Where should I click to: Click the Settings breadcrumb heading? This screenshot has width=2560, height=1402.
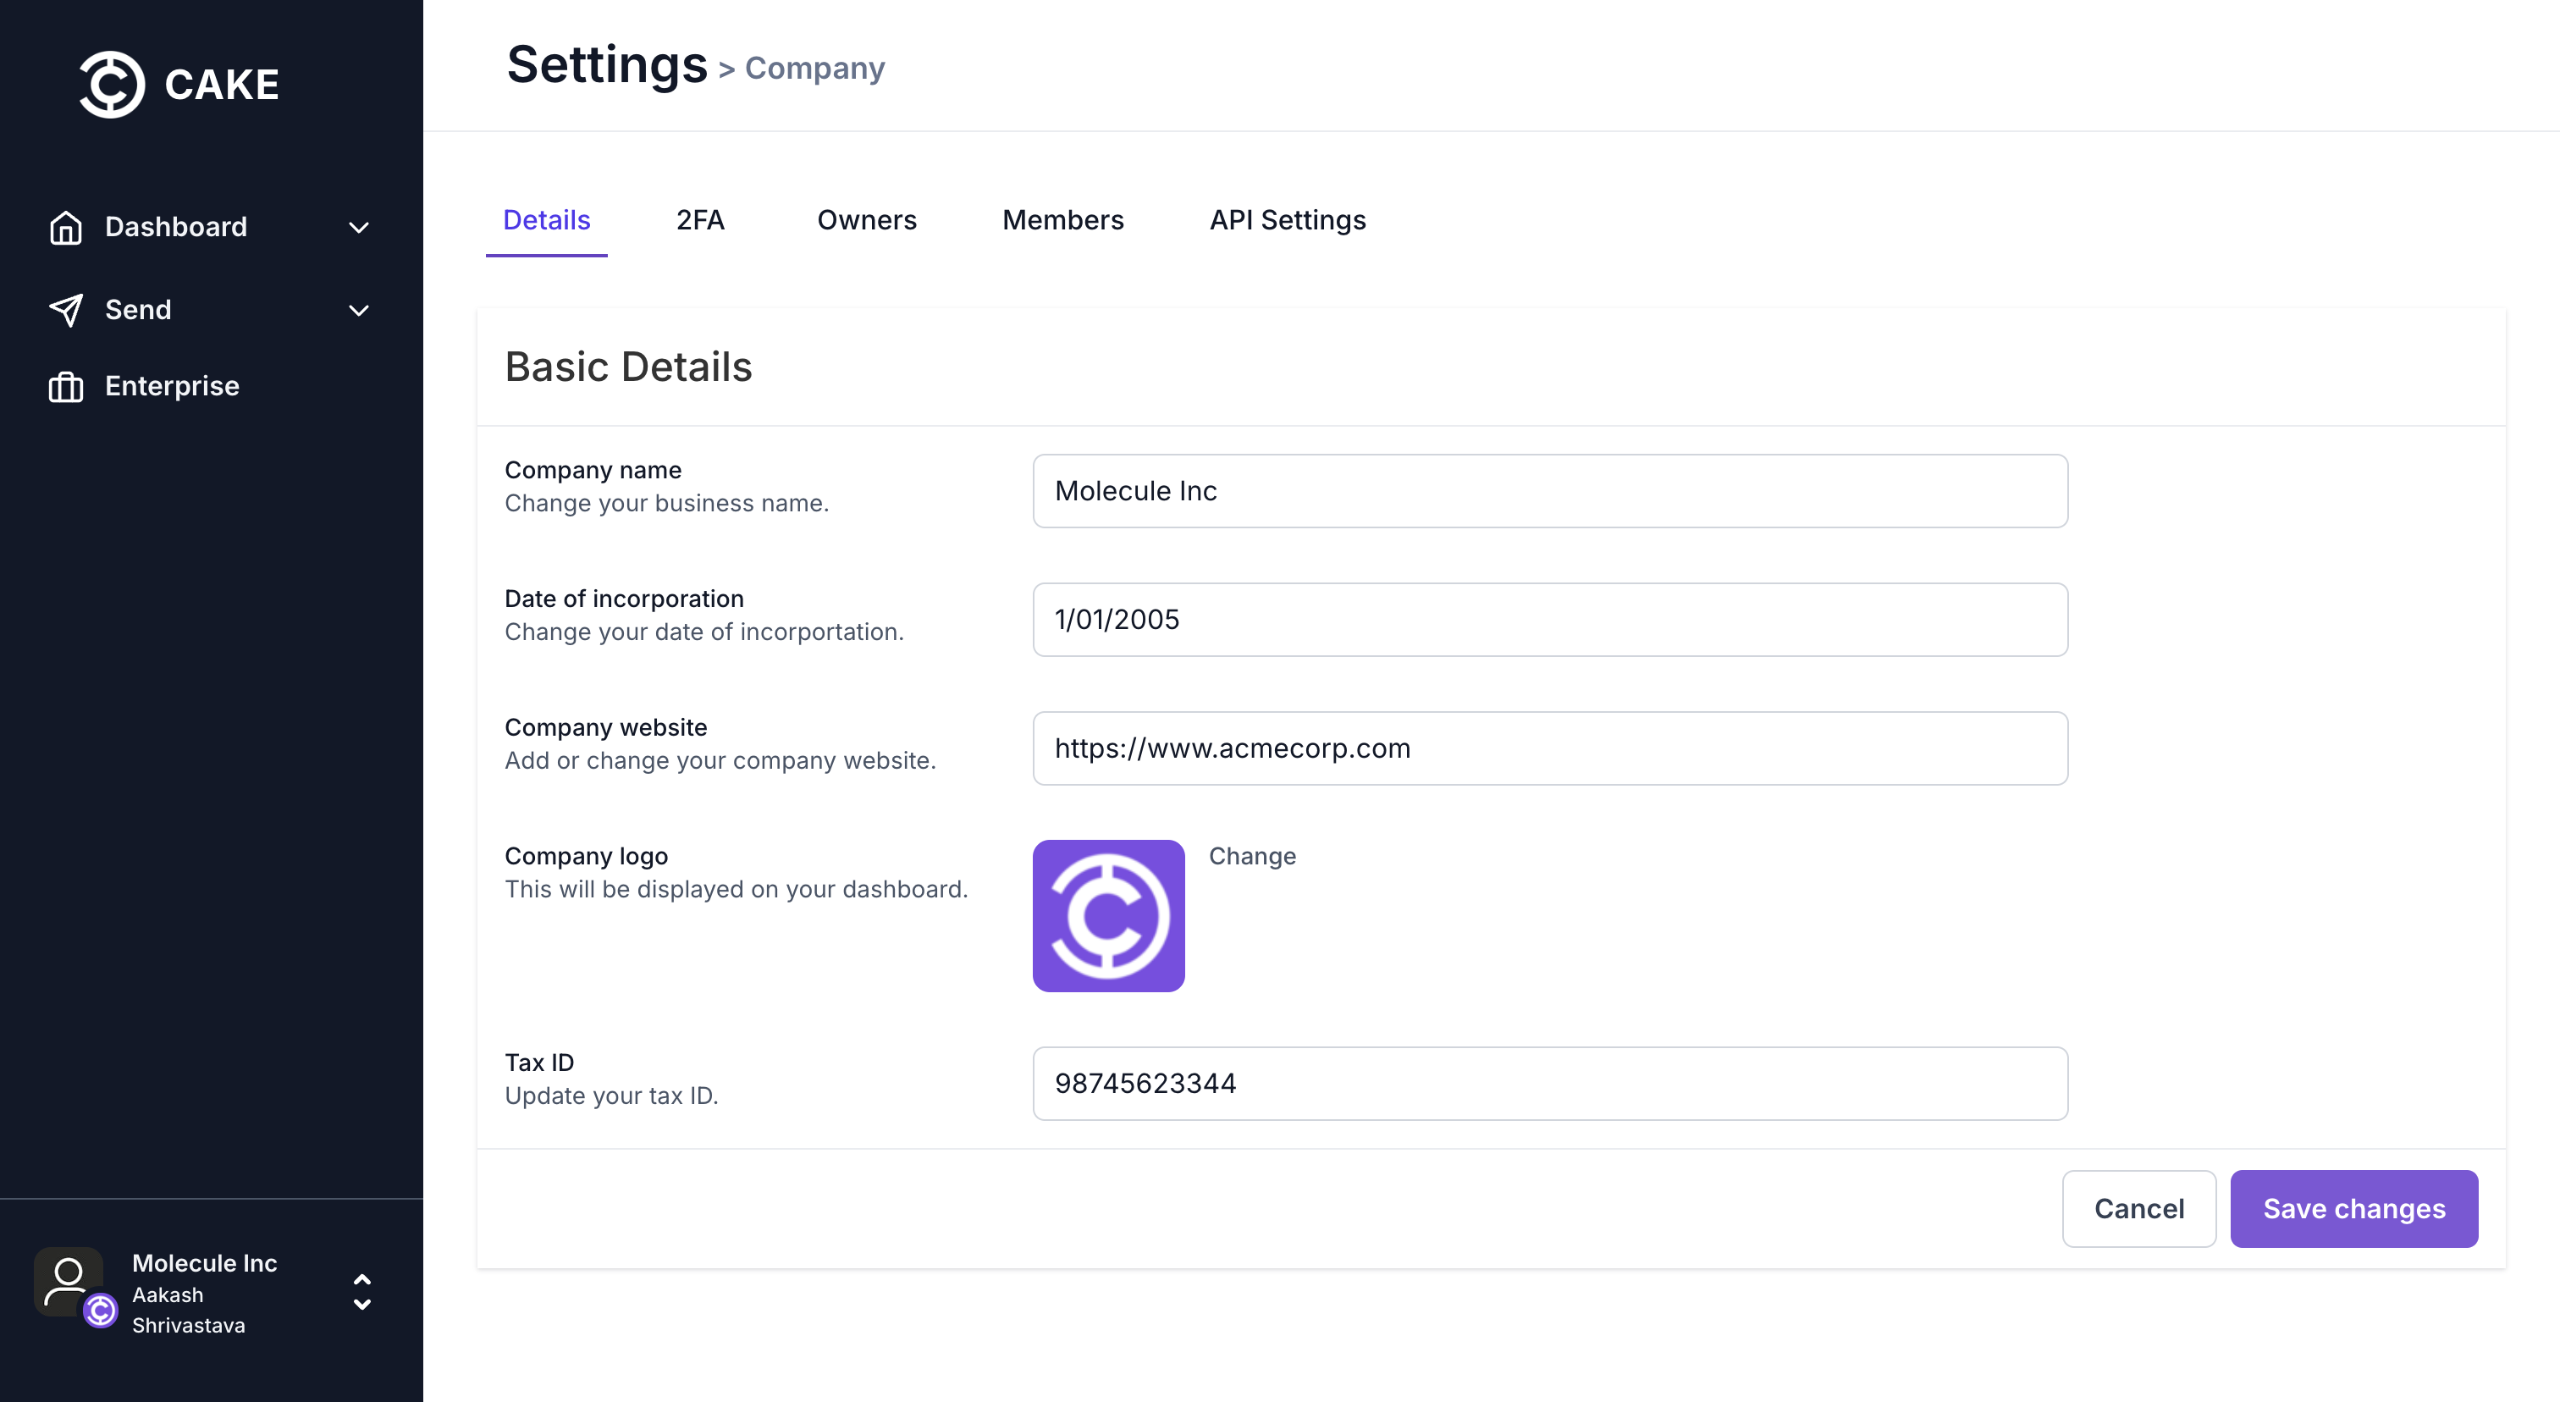coord(606,65)
